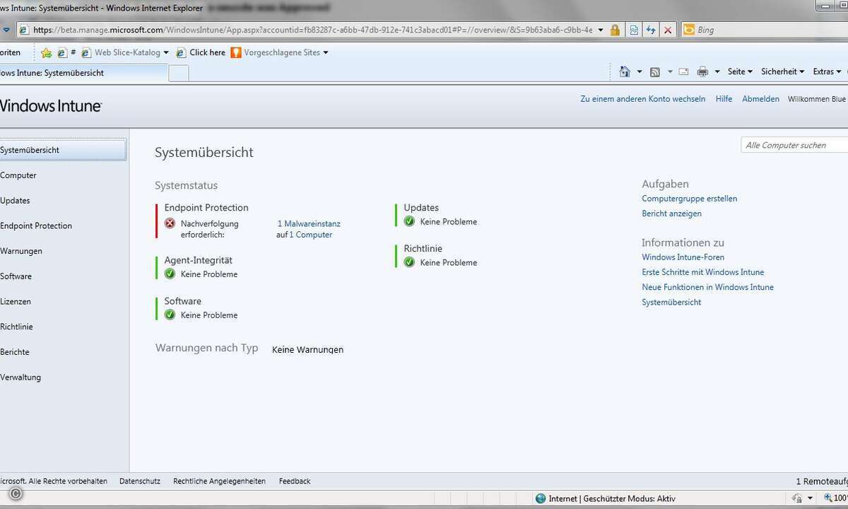Open 'Windows Intune-Foren' link
Screen dimensions: 848x509
[683, 257]
